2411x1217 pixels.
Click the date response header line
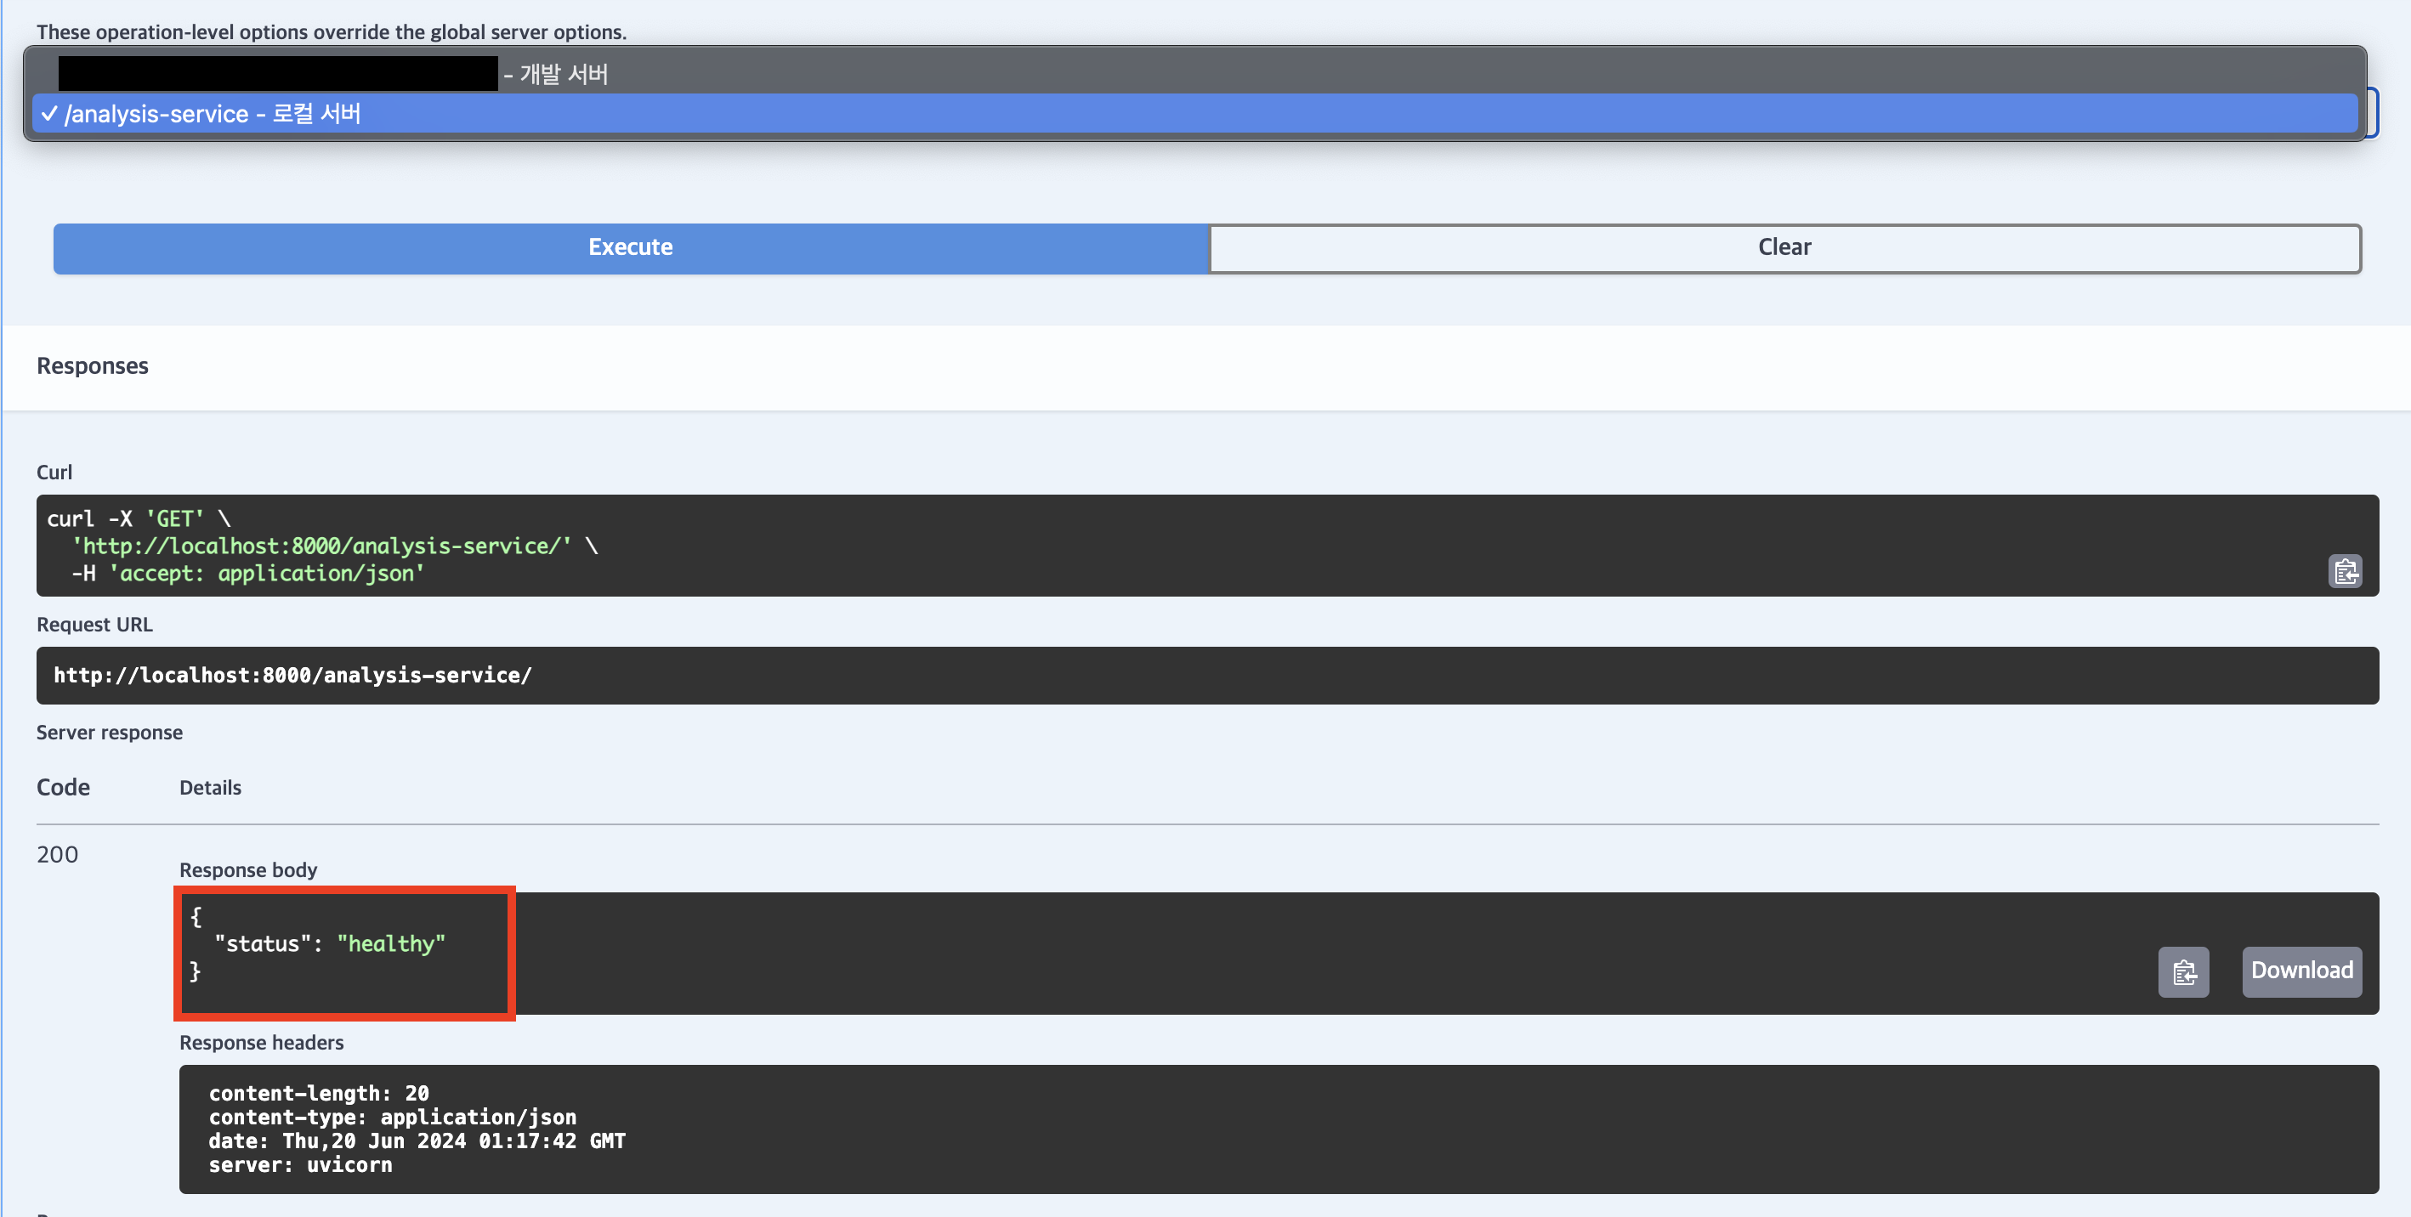[x=417, y=1141]
